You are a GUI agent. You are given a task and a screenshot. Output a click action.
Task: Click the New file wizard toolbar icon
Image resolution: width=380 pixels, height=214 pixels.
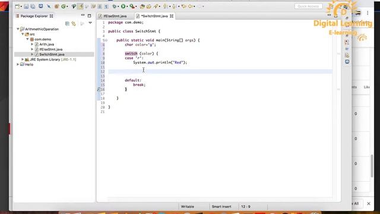point(17,7)
